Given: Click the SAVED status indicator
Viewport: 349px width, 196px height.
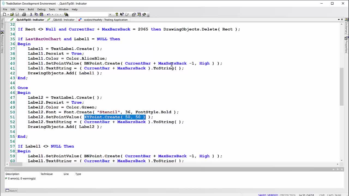Looking at the screenshot, I should (x=263, y=195).
